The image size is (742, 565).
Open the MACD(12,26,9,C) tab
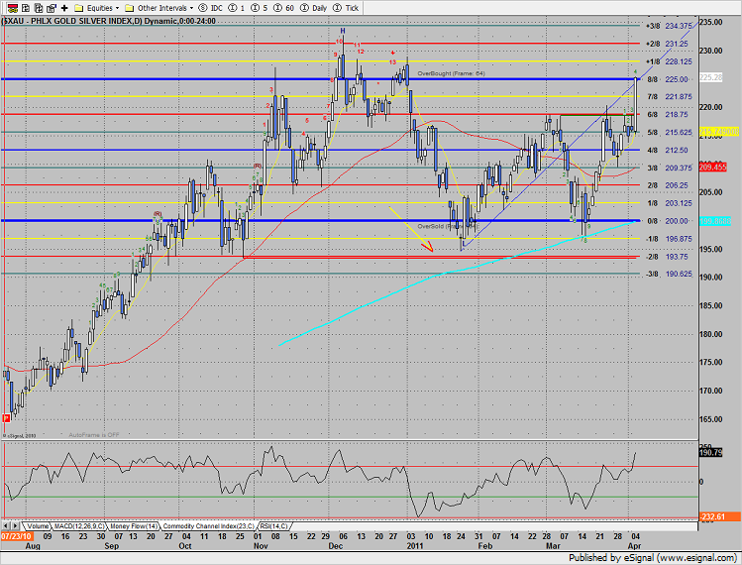[79, 526]
